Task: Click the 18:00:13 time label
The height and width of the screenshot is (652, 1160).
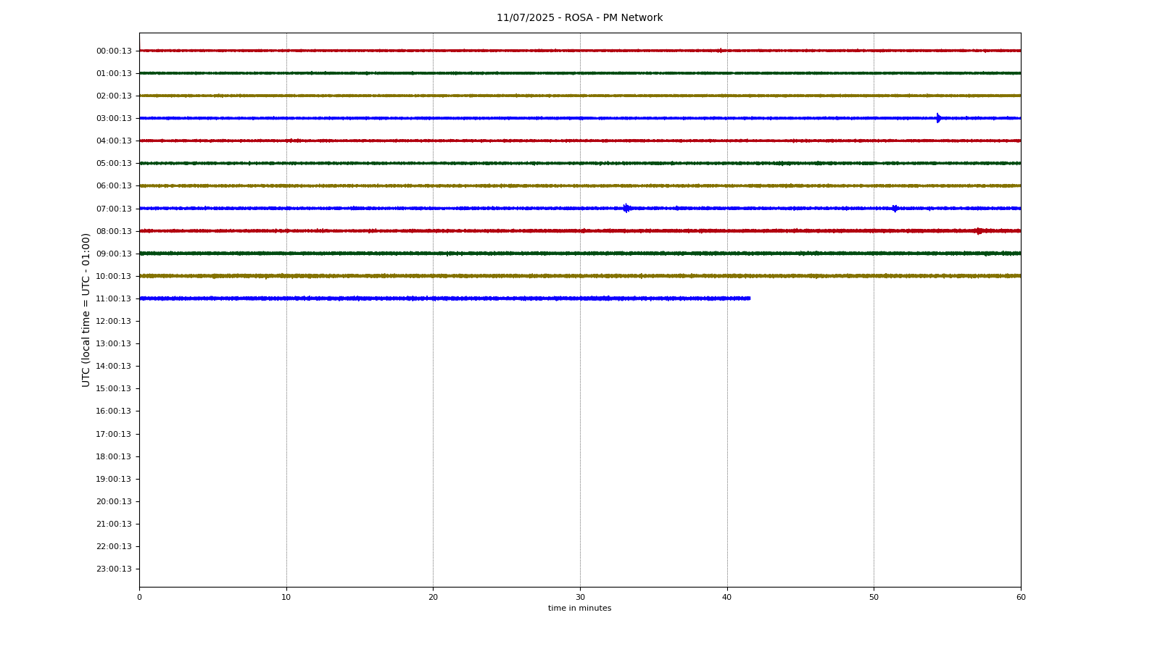Action: click(114, 456)
